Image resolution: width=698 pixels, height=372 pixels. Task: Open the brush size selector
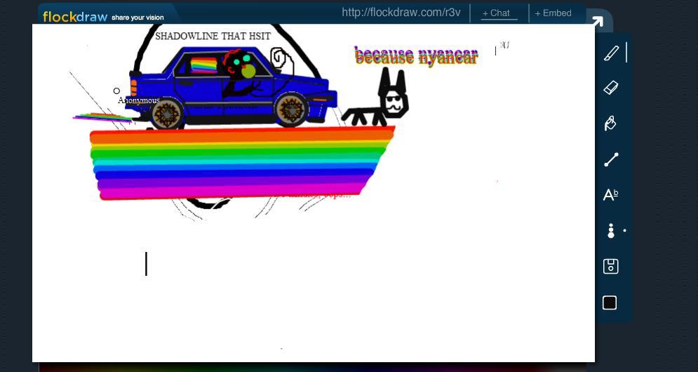(611, 231)
